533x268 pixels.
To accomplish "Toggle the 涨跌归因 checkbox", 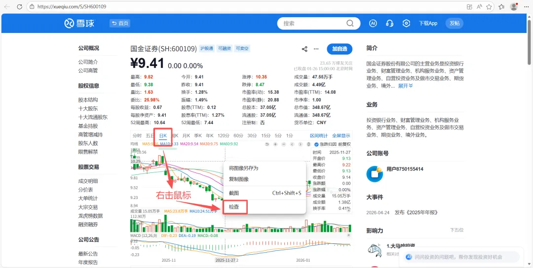I will (316, 144).
